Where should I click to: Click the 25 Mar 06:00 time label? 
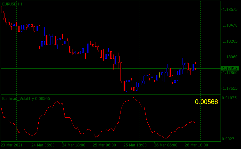pyautogui.click(x=104, y=145)
